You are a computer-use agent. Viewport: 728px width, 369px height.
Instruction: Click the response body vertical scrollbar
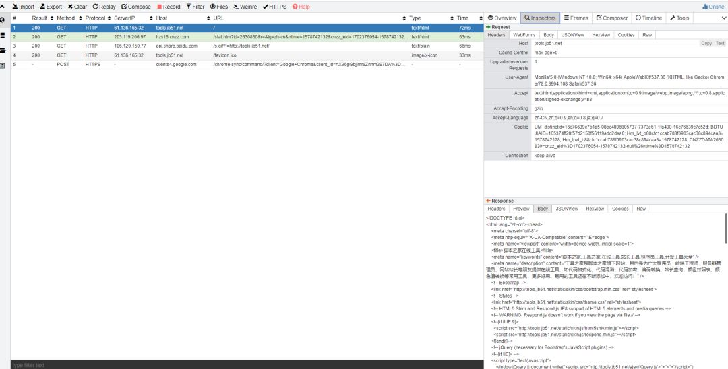click(x=726, y=228)
